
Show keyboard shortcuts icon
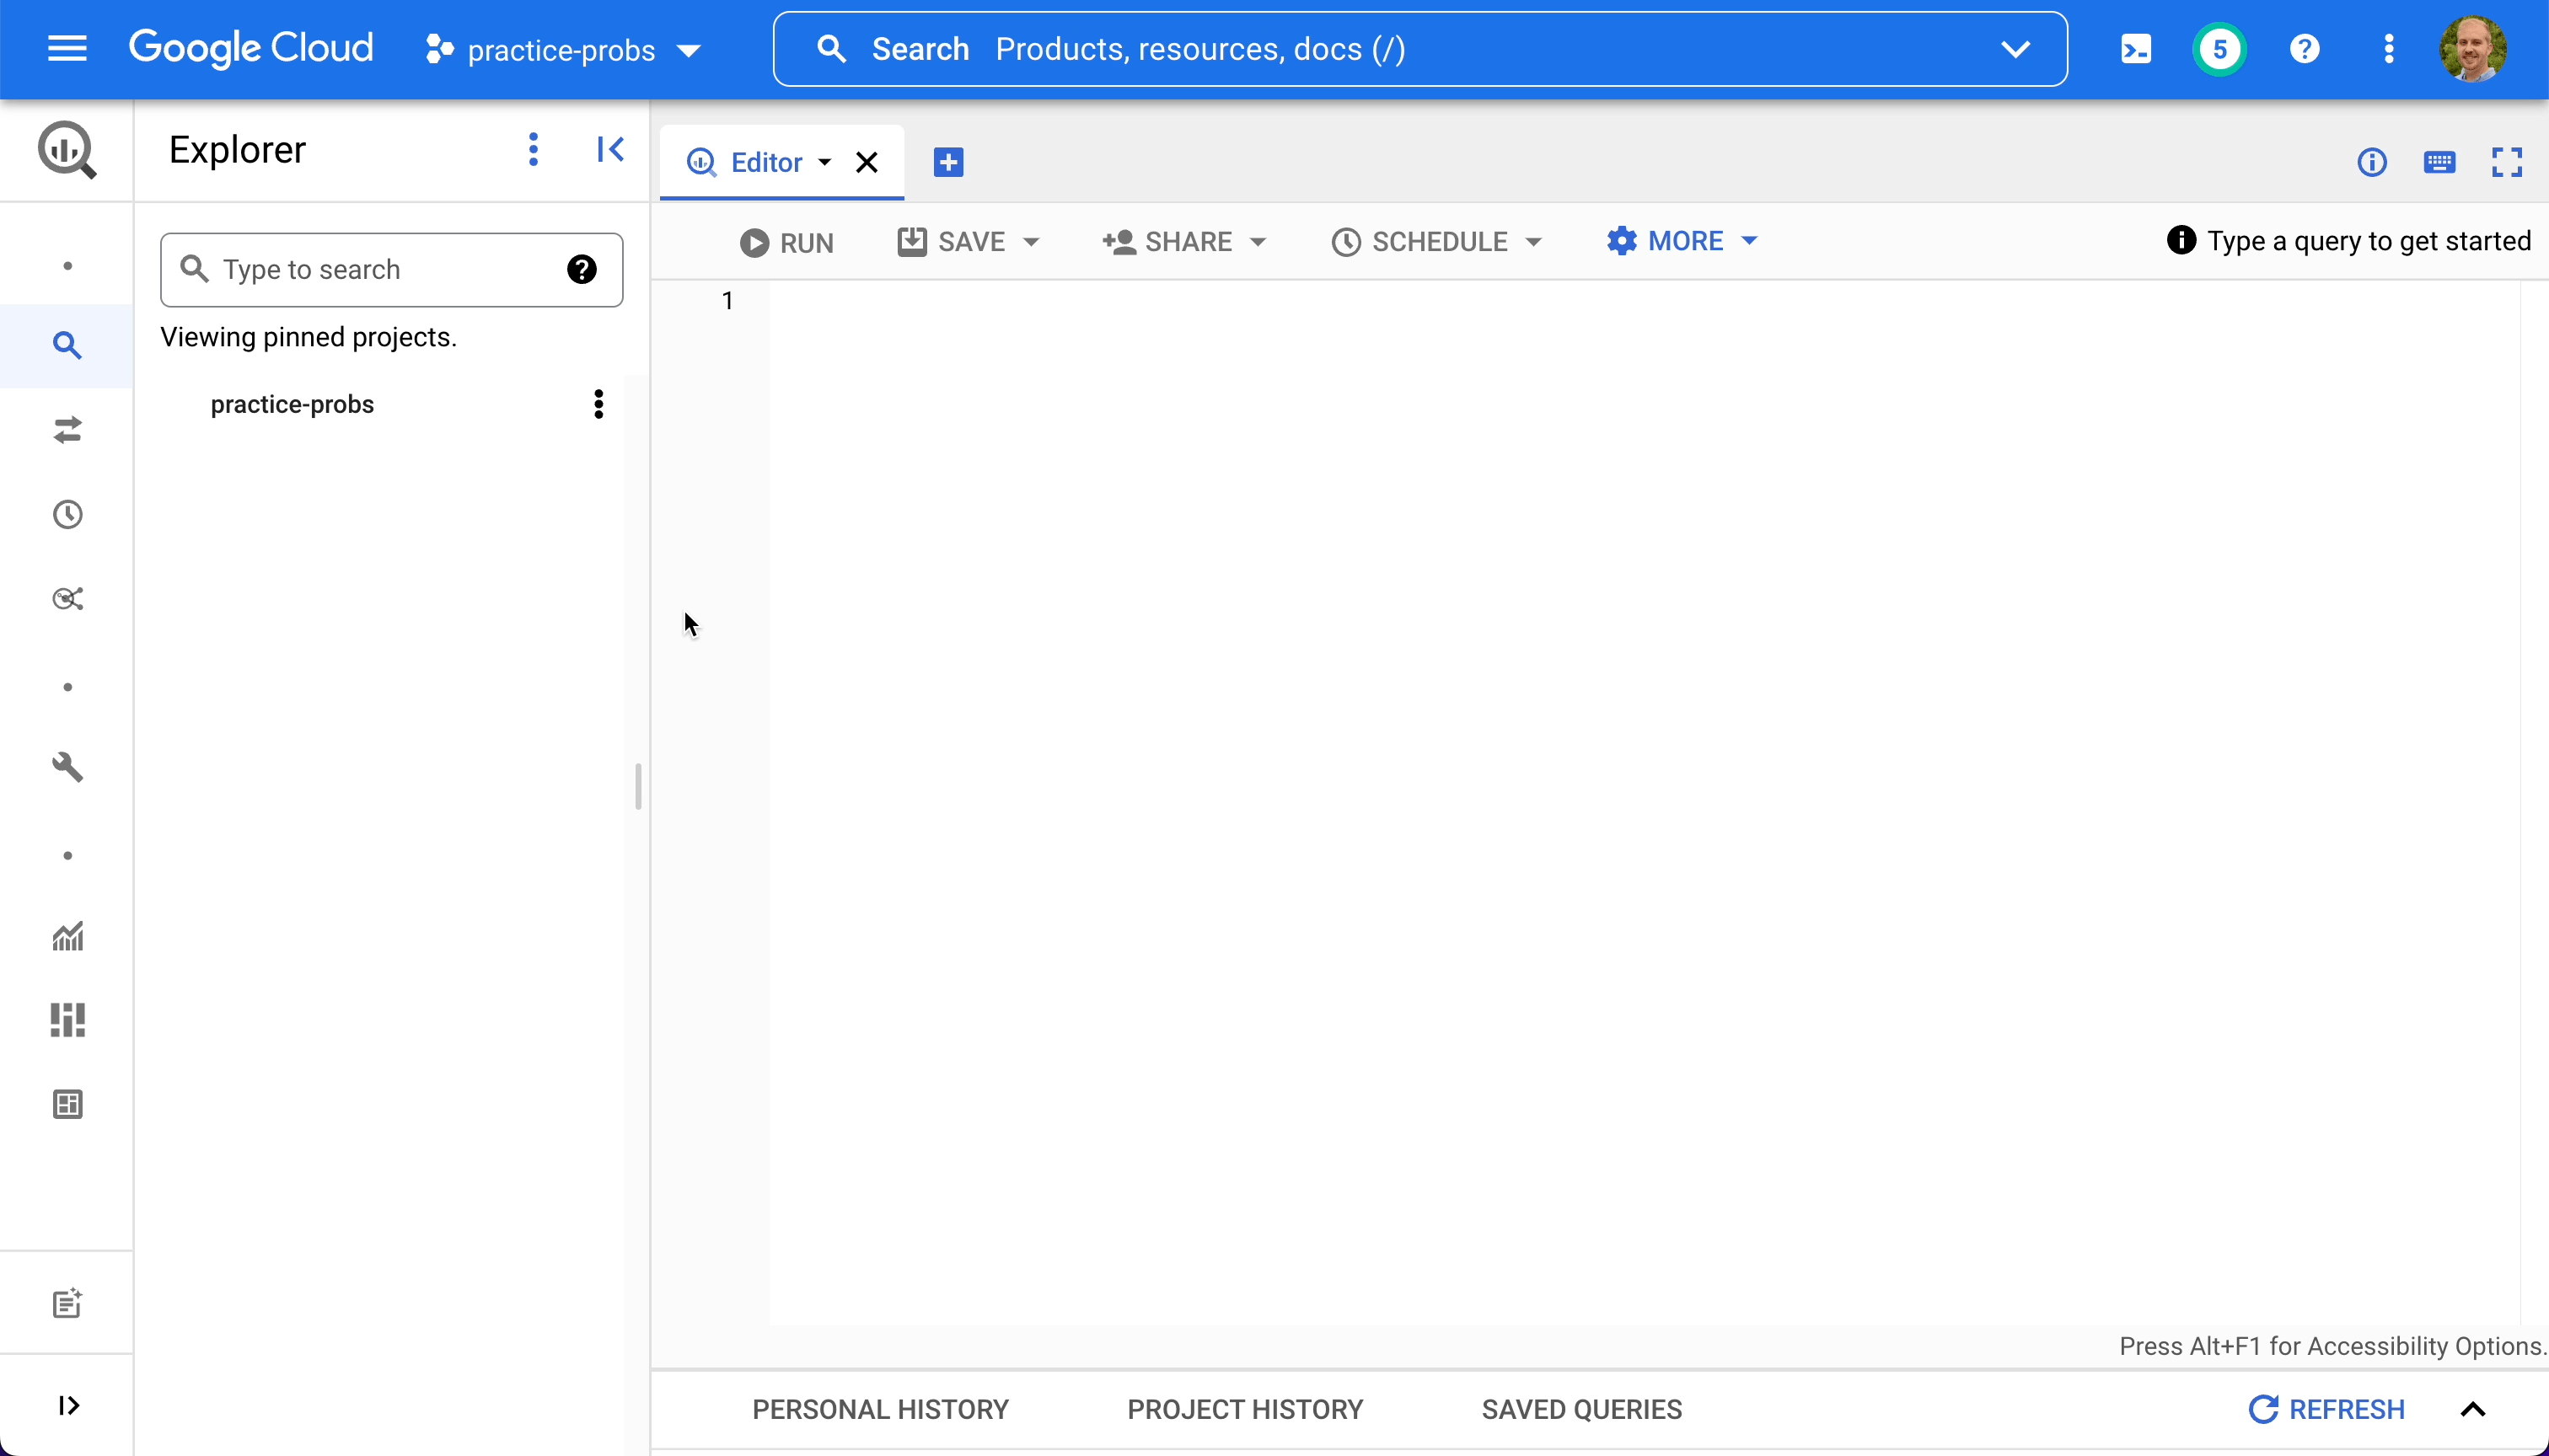click(2440, 162)
